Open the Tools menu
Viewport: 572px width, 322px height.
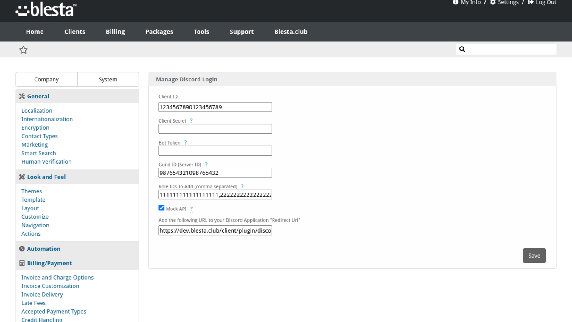201,32
